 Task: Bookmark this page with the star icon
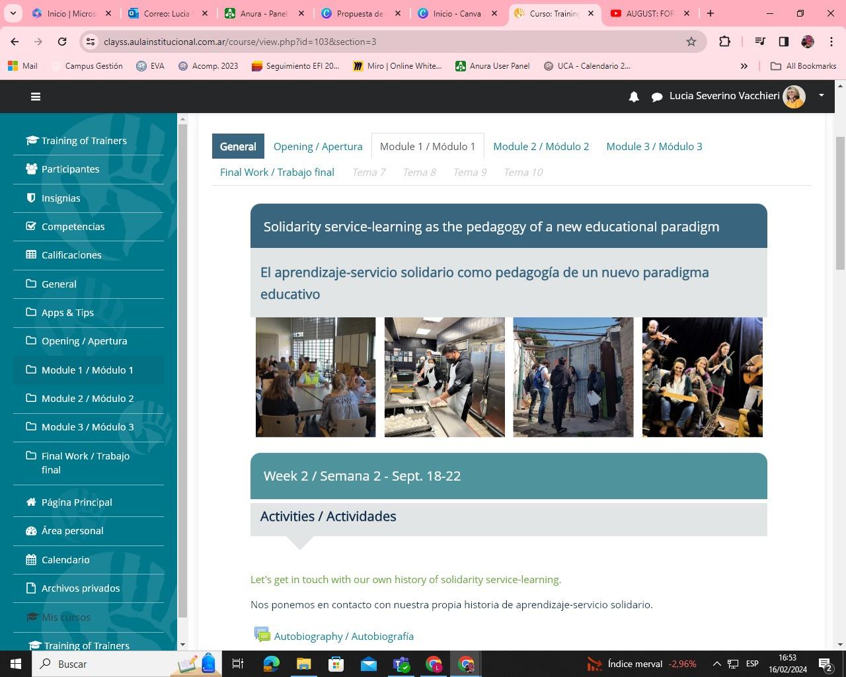(691, 42)
